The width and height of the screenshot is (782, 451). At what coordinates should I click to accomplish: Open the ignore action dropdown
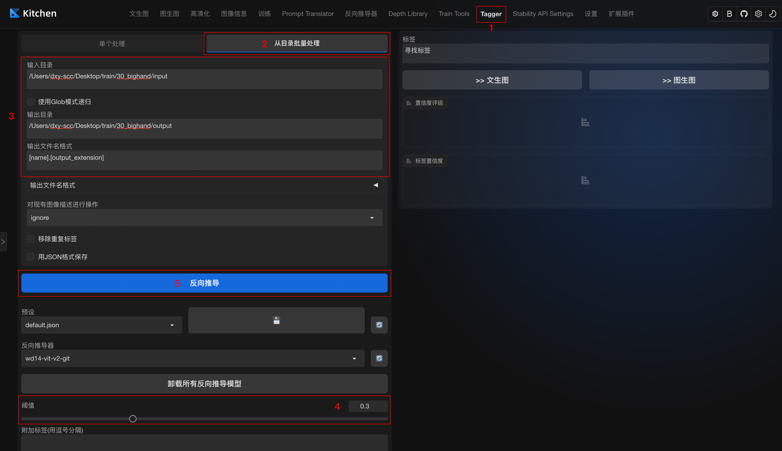204,218
